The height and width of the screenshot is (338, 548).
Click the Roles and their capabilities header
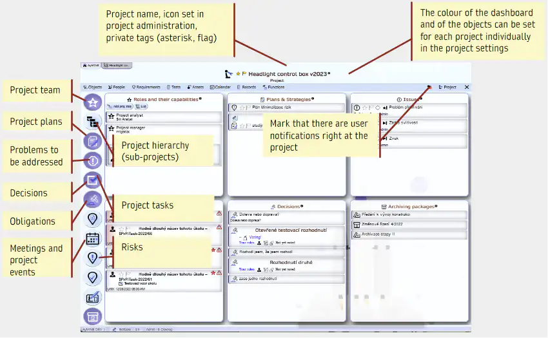(x=164, y=100)
